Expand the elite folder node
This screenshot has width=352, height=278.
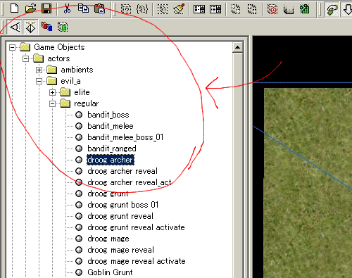(52, 92)
